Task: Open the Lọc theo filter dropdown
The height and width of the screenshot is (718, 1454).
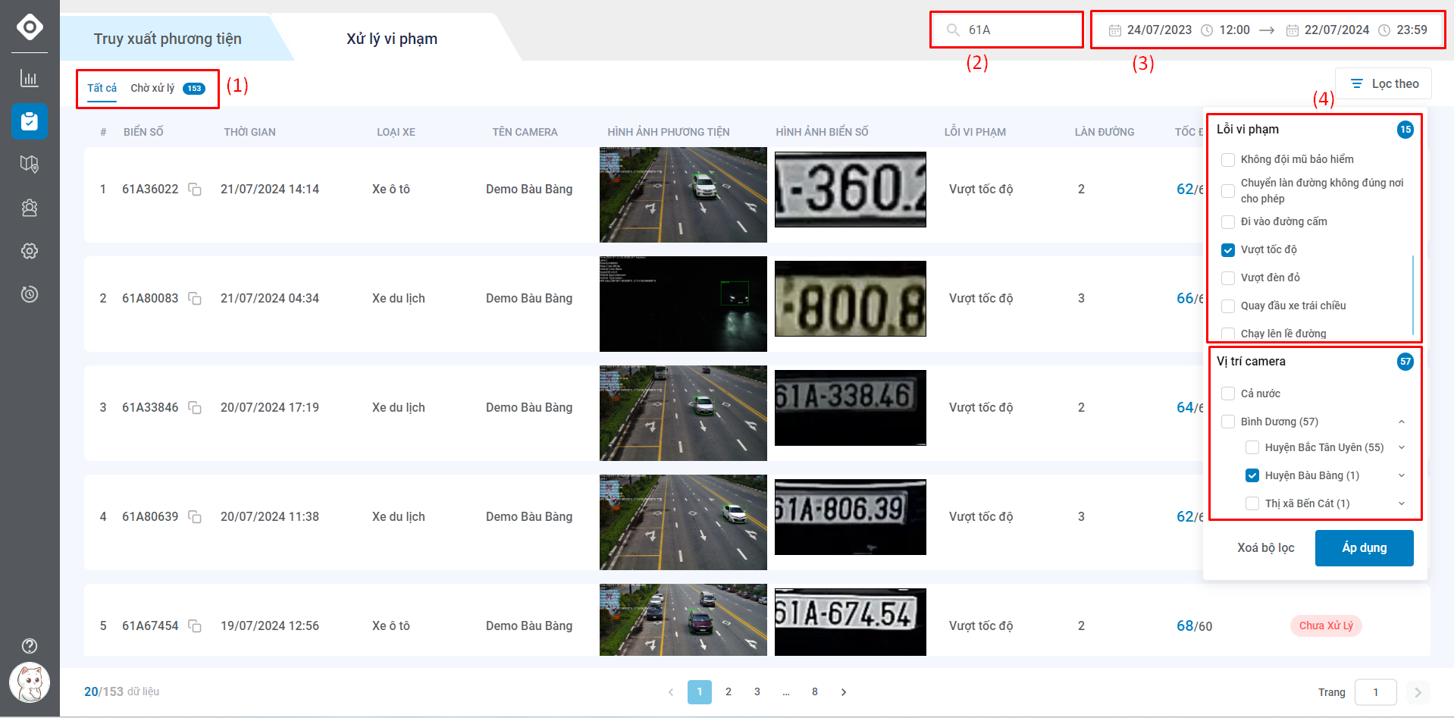Action: (x=1383, y=83)
